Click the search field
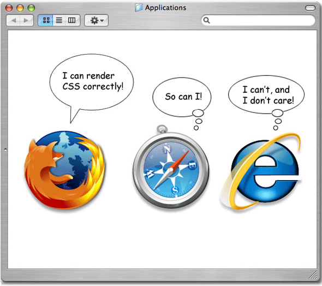 coord(258,20)
